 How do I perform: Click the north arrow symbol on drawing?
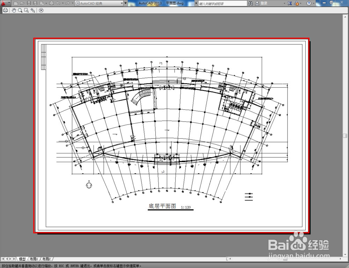point(89,185)
